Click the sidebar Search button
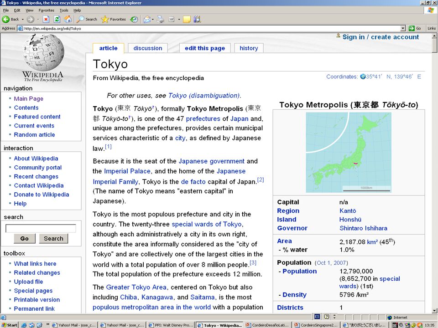438x328 pixels. point(53,238)
